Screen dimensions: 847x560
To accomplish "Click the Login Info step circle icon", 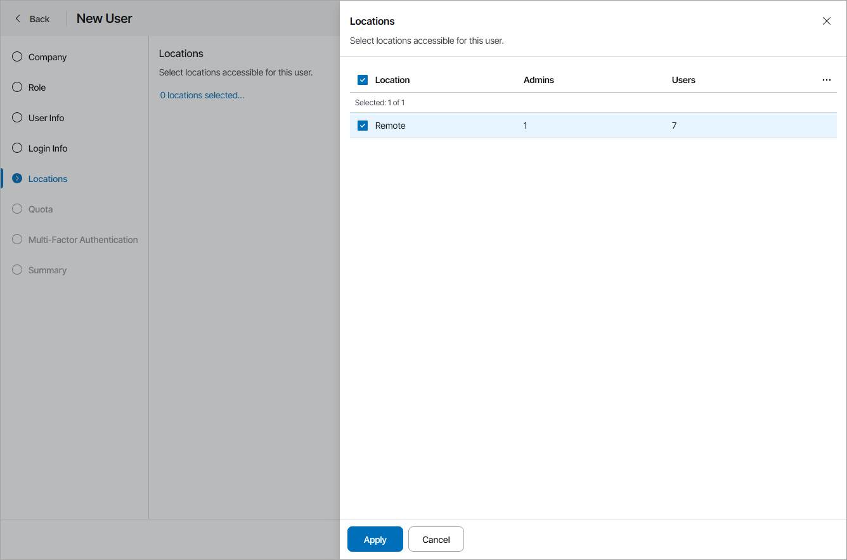I will pyautogui.click(x=17, y=148).
